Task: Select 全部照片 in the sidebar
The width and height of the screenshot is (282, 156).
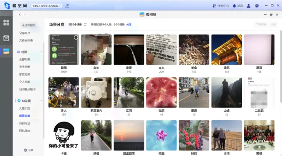Action: click(25, 33)
